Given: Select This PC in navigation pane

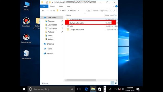Looking at the screenshot, I should [x=49, y=49].
